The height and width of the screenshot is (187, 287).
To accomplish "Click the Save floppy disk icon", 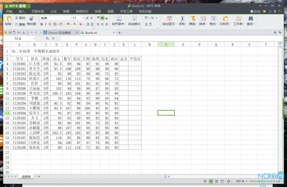I will (10, 32).
